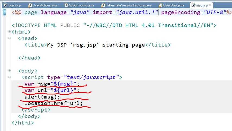Click the title text 'My JSP 'msg.jsp' starting page'
Viewport: 232px width, 131px height.
(x=96, y=45)
